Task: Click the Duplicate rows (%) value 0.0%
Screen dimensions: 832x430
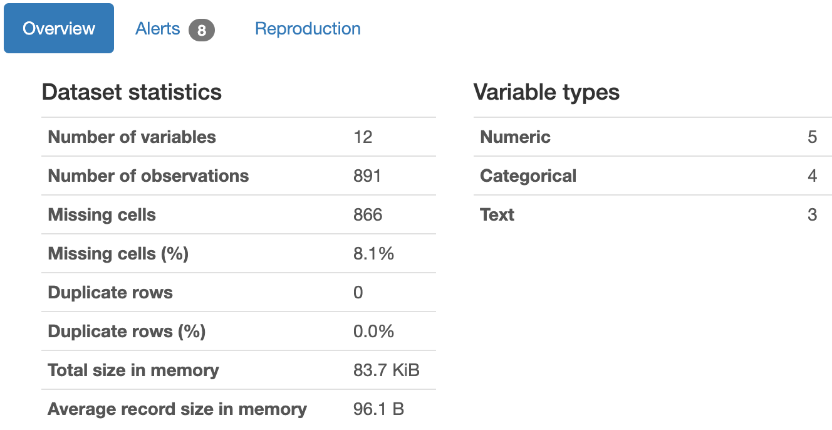Action: (x=373, y=331)
